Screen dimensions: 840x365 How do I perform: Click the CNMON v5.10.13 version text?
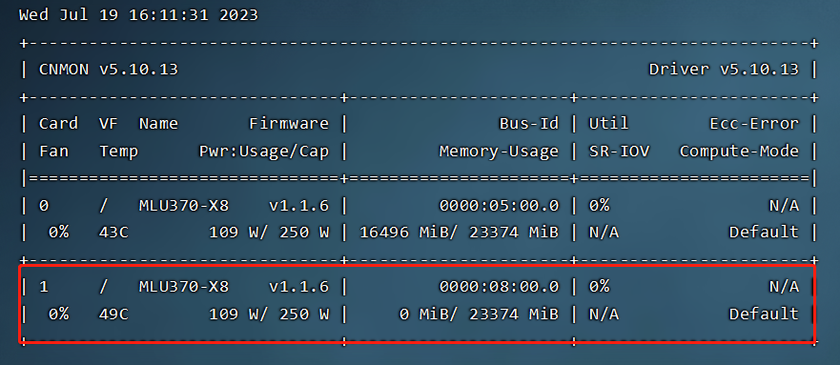109,70
